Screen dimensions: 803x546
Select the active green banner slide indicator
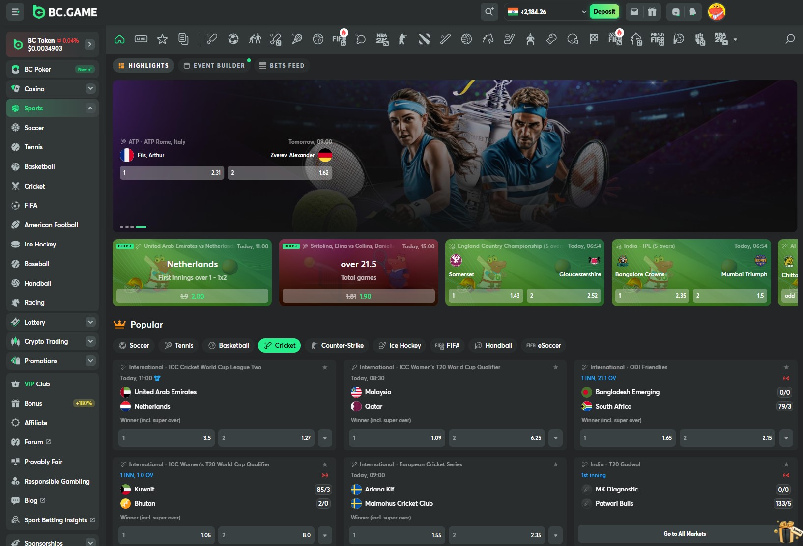point(141,227)
